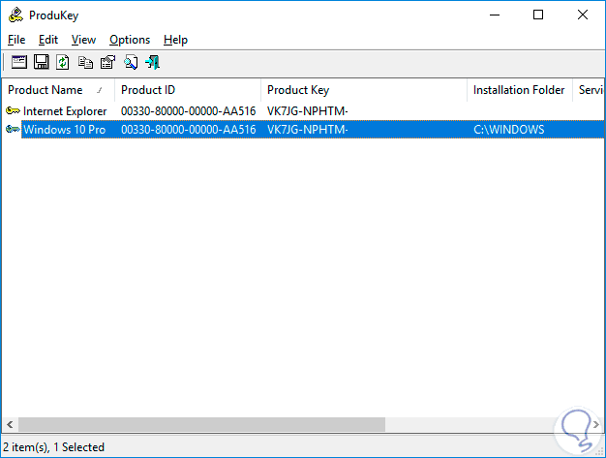The width and height of the screenshot is (606, 458).
Task: Click the horizontal scrollbar thumb
Action: pos(201,425)
